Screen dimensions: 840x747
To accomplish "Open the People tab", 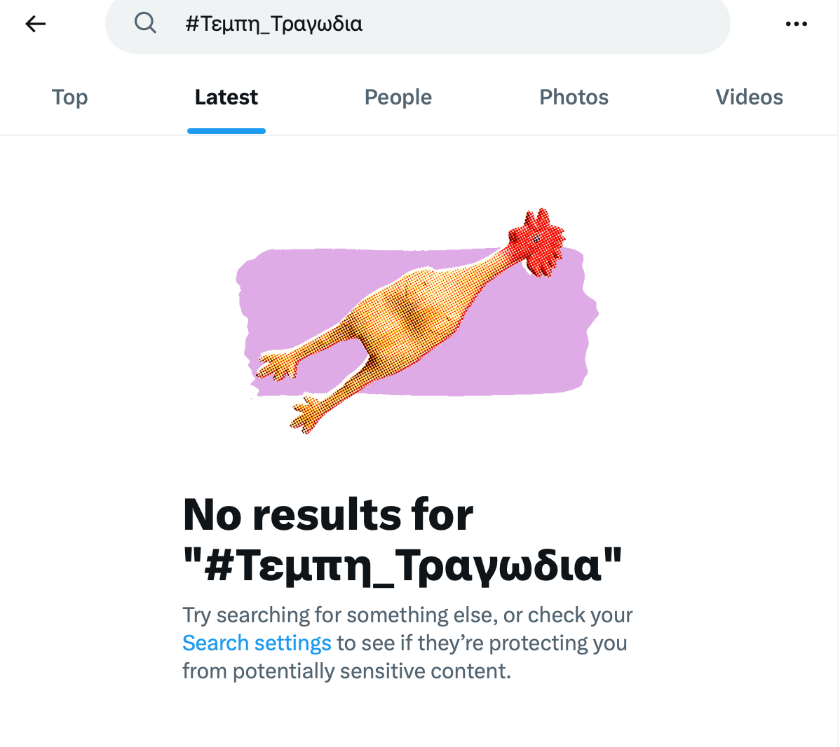I will [398, 97].
